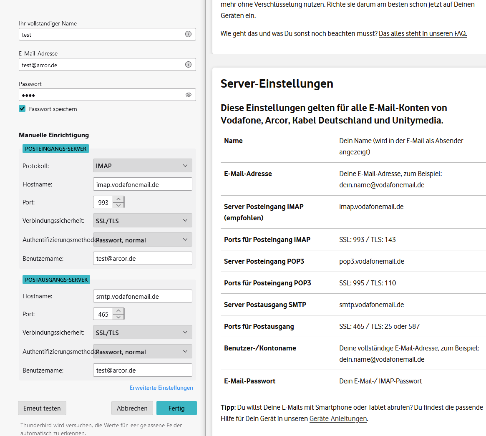This screenshot has width=486, height=436.
Task: Increase incoming port 993 with up arrow
Action: (x=119, y=199)
